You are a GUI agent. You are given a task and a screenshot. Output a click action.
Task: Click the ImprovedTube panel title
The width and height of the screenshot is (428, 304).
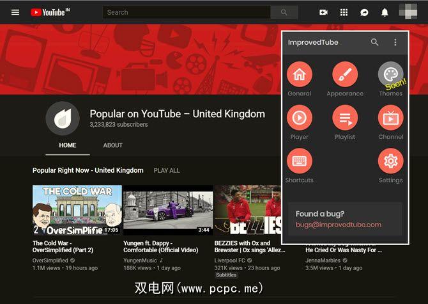pos(313,42)
